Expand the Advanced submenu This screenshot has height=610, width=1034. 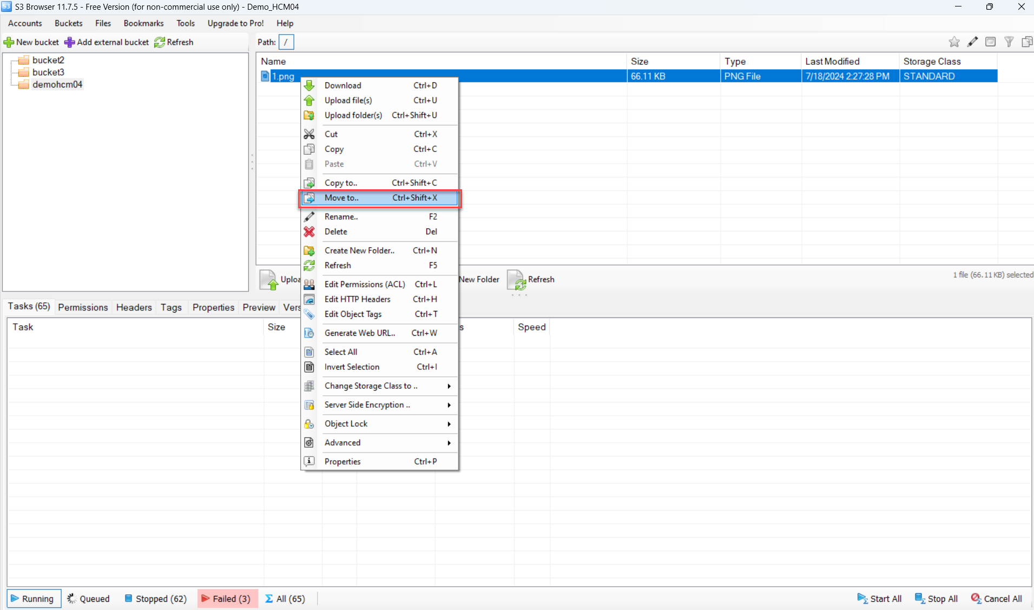[x=449, y=443]
